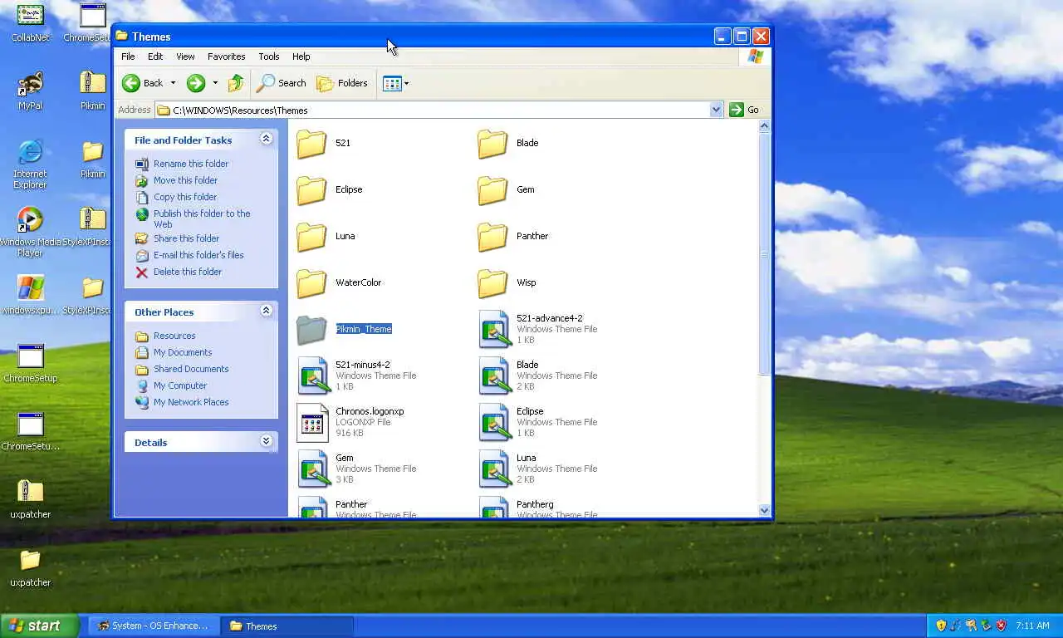The width and height of the screenshot is (1063, 638).
Task: Select the Eclipse Windows Theme File icon
Action: point(494,423)
